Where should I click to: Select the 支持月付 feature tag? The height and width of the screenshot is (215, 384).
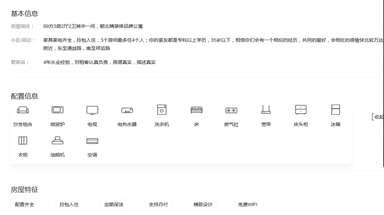158,204
